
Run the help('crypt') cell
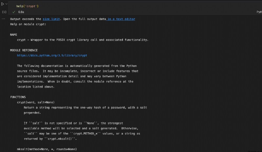3,4
